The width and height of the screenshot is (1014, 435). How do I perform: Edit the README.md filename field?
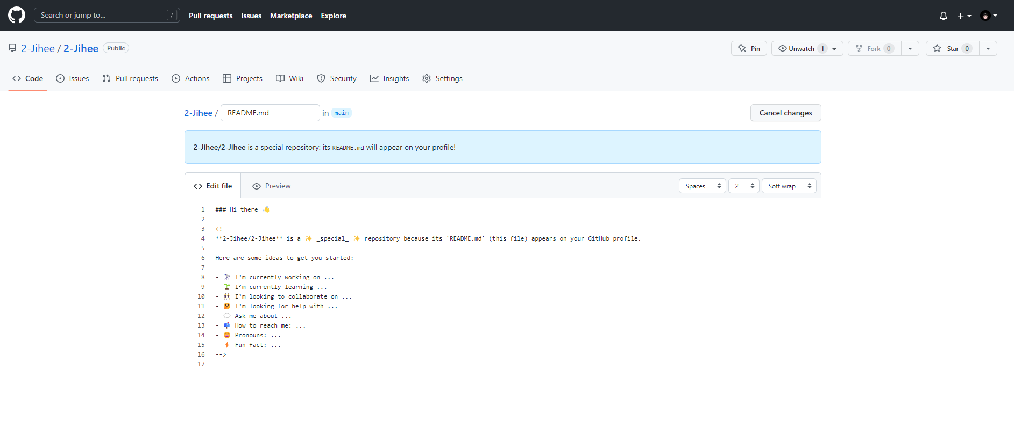coord(270,113)
